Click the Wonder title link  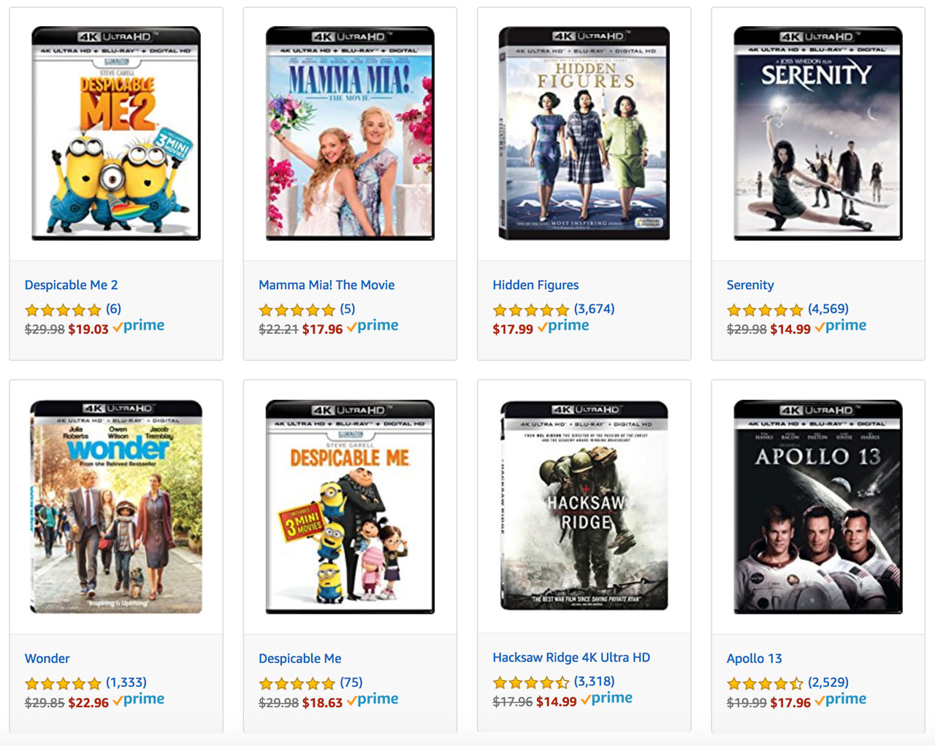(47, 658)
